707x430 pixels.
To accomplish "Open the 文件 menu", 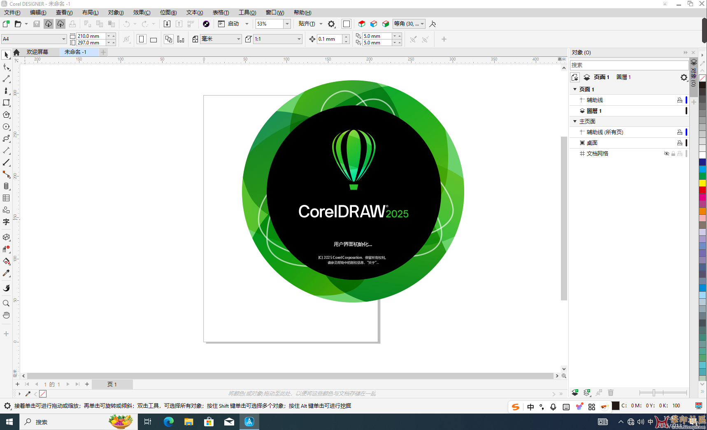I will (12, 13).
